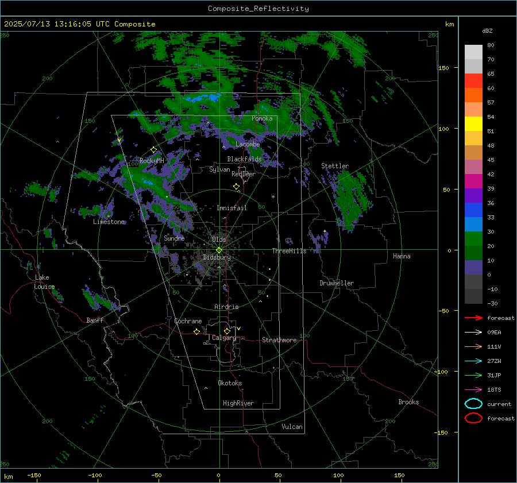Screen dimensions: 517x483
Task: Click the 18TS legend label
Action: point(494,390)
